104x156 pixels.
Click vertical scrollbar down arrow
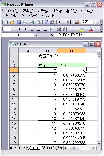(99, 144)
